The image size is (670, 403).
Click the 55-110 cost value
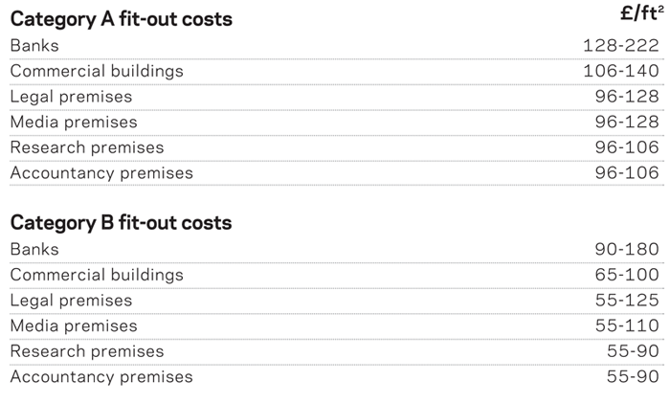coord(626,325)
